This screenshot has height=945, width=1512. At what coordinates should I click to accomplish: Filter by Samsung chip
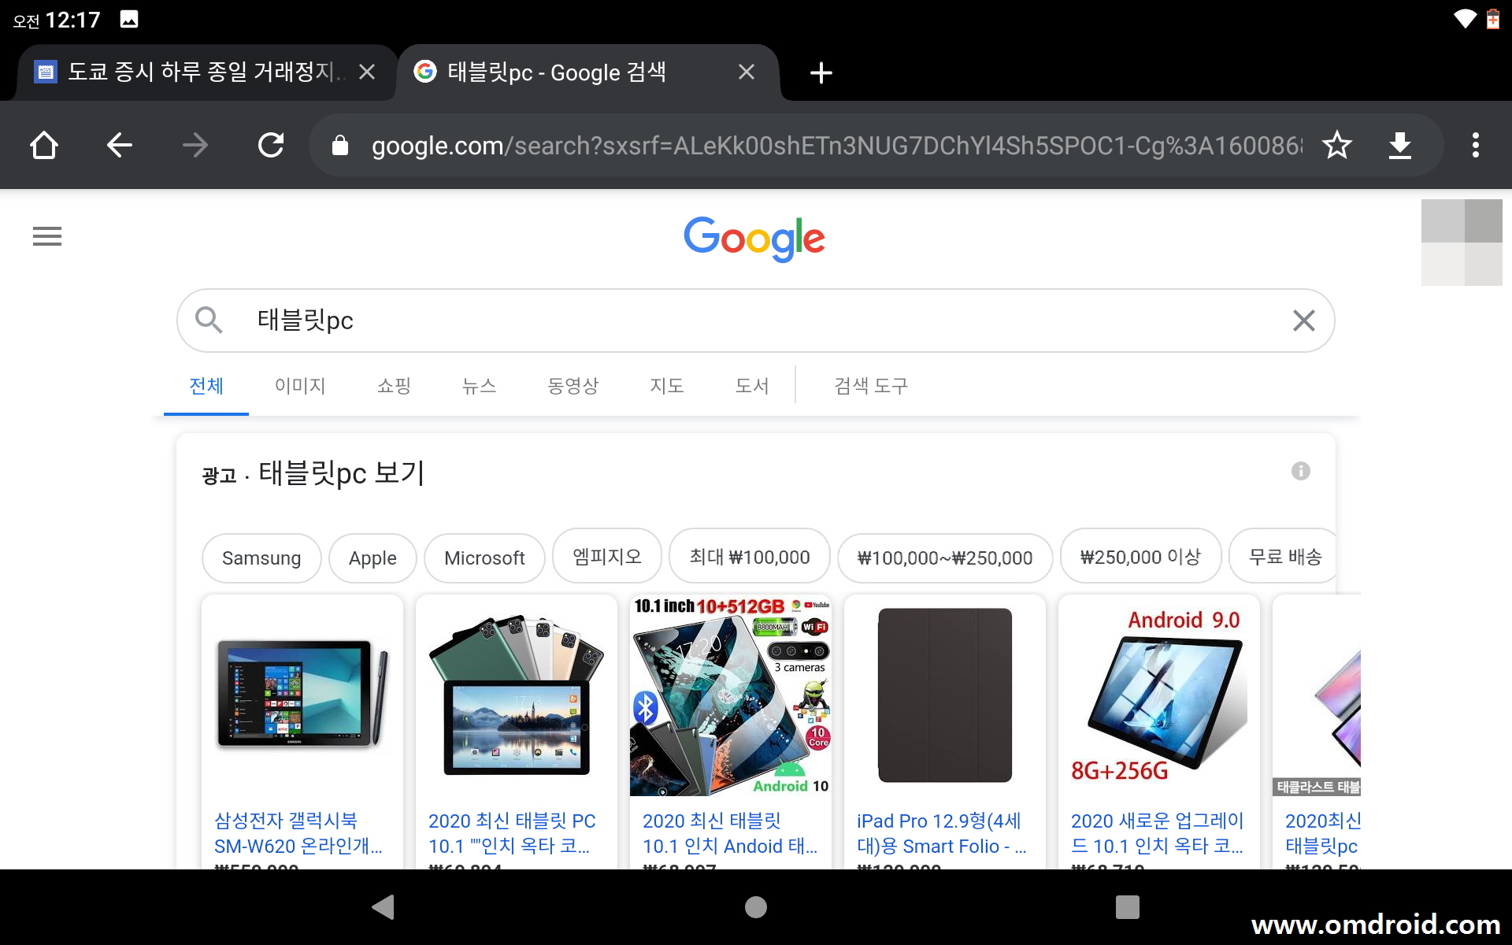point(261,558)
